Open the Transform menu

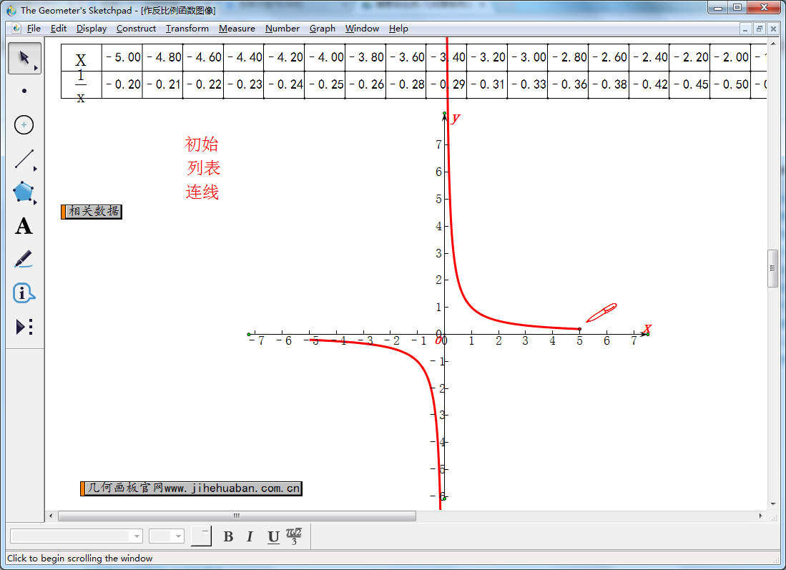[x=187, y=29]
